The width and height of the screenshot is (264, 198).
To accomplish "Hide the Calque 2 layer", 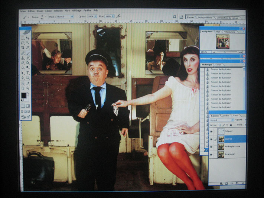I will point(211,131).
